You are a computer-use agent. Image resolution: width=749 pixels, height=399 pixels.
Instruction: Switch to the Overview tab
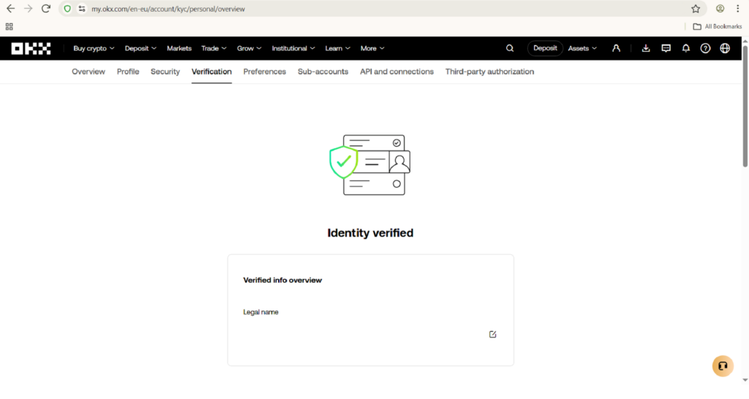89,72
